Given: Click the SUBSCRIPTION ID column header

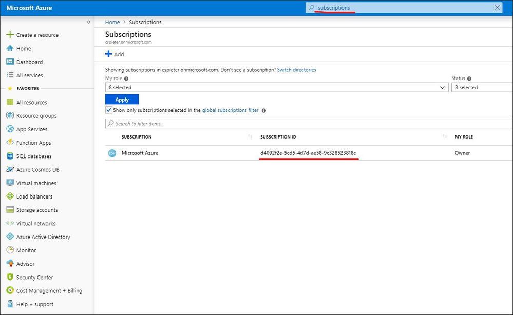Looking at the screenshot, I should (x=278, y=137).
